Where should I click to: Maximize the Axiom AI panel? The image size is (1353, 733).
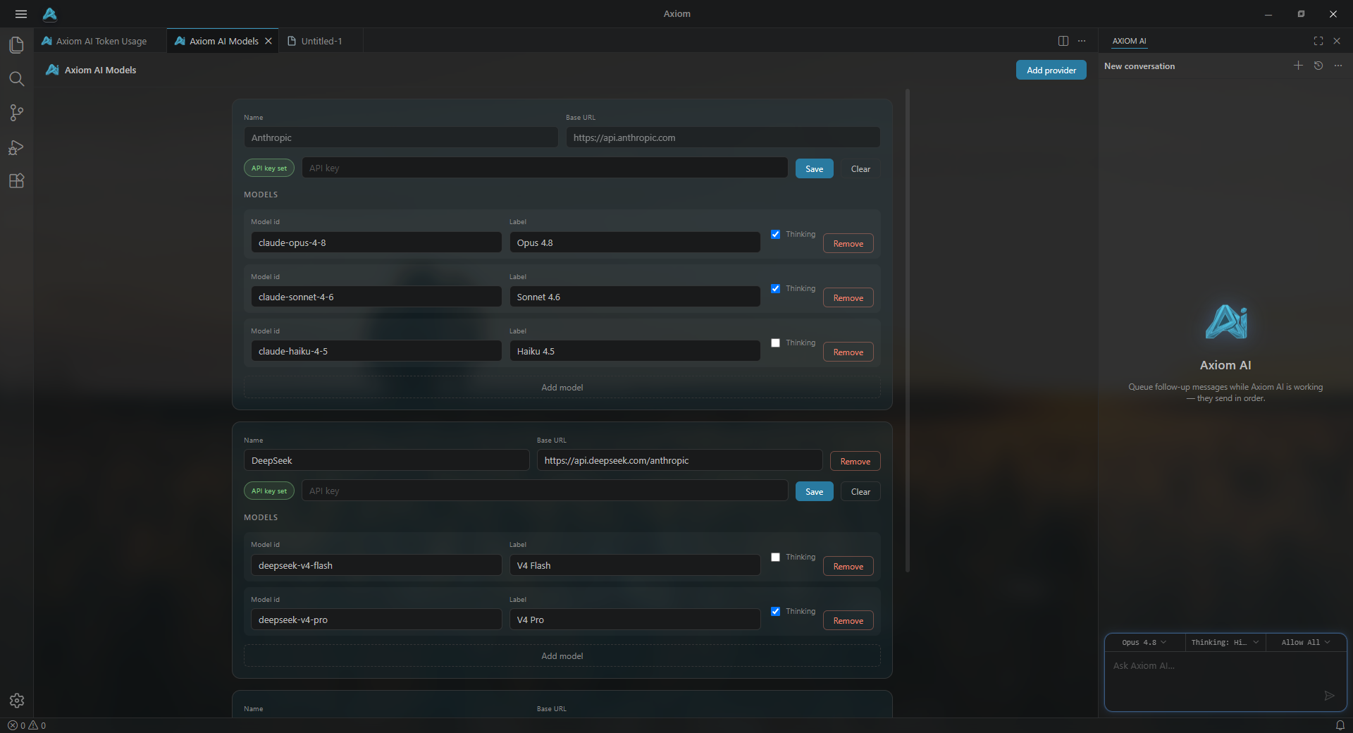[x=1318, y=41]
